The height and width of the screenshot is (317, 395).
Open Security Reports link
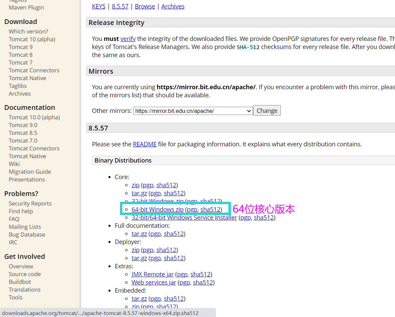tap(30, 203)
